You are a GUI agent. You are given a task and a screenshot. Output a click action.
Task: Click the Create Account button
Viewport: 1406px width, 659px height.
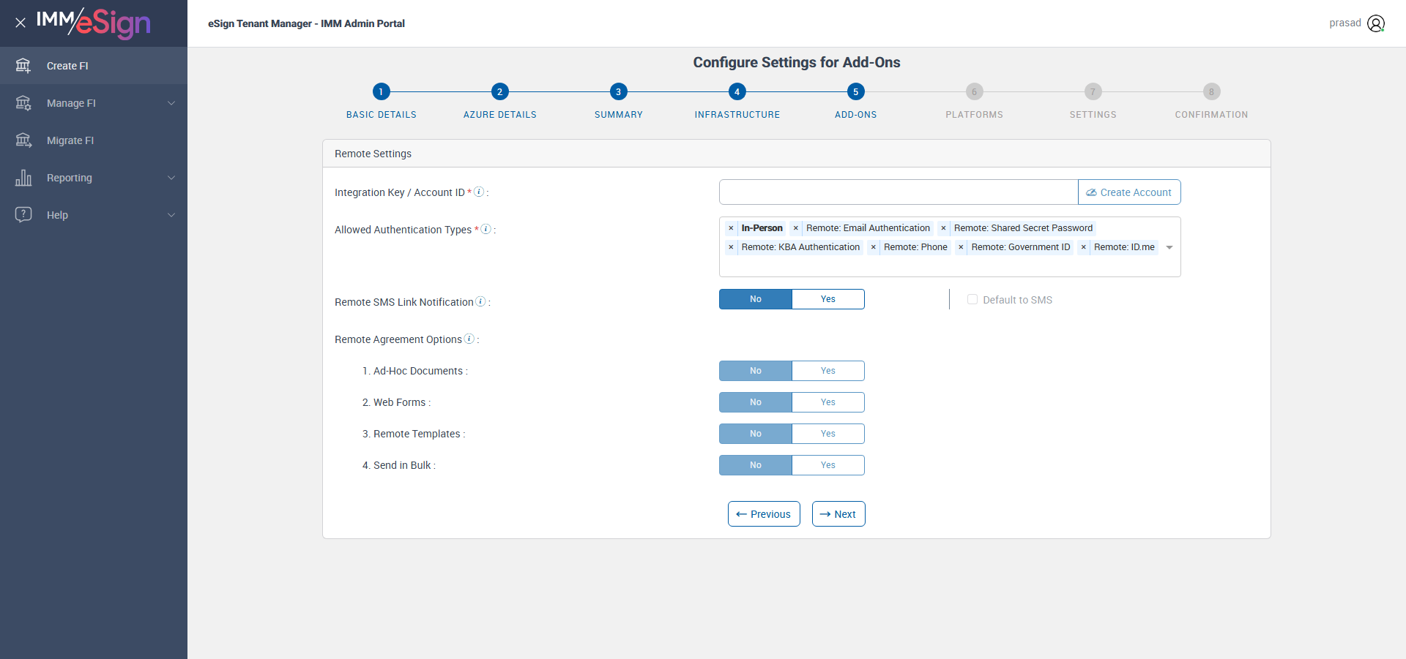pos(1129,192)
